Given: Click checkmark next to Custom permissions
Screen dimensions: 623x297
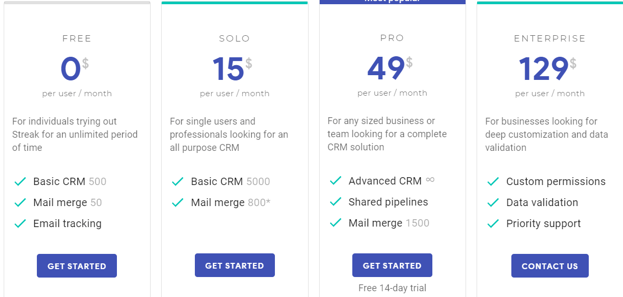Looking at the screenshot, I should tap(493, 182).
